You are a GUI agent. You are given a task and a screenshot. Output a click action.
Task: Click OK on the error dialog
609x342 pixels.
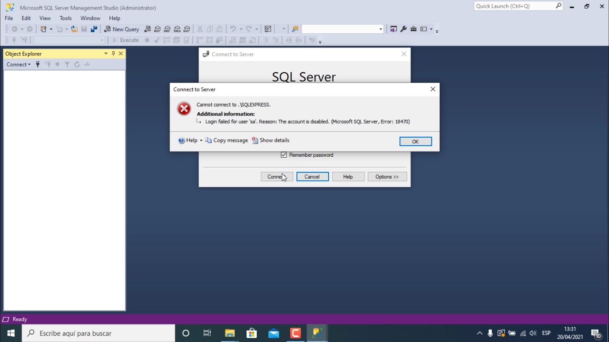[415, 142]
